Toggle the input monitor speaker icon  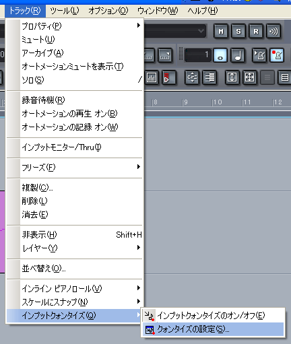(273, 31)
